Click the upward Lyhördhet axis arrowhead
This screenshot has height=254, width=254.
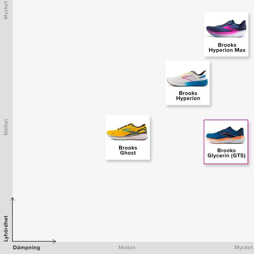pyautogui.click(x=12, y=199)
